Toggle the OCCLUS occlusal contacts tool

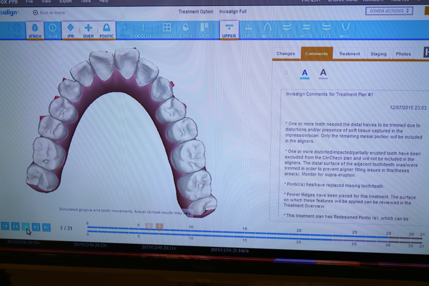click(x=143, y=31)
